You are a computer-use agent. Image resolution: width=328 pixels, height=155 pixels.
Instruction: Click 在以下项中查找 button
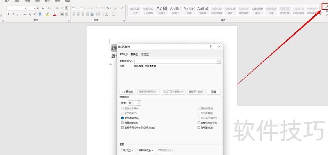(x=173, y=92)
